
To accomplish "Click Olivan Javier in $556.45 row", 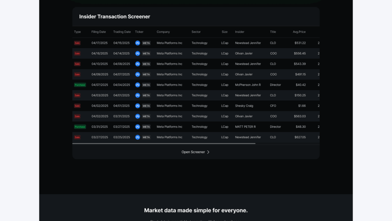I will click(x=244, y=53).
